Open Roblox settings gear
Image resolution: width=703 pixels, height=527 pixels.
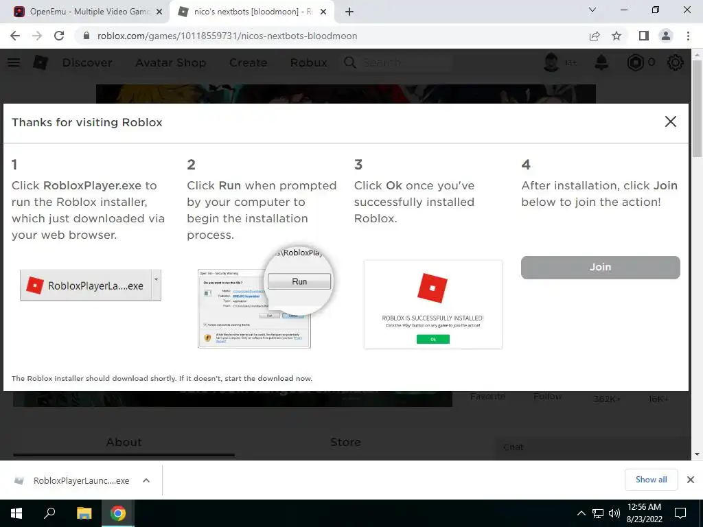point(676,62)
